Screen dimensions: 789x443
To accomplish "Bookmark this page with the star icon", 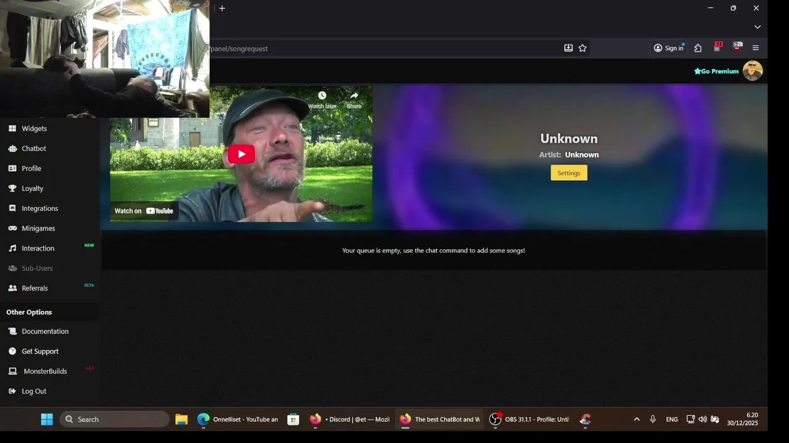I will 583,48.
